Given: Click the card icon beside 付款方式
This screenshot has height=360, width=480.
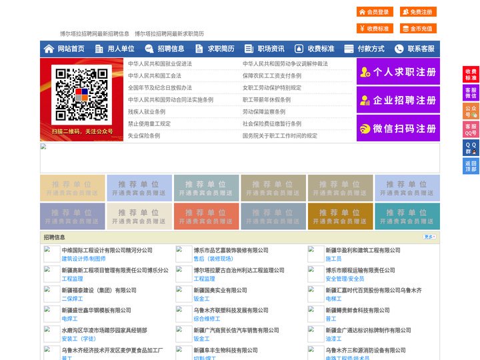Looking at the screenshot, I should pyautogui.click(x=349, y=49).
